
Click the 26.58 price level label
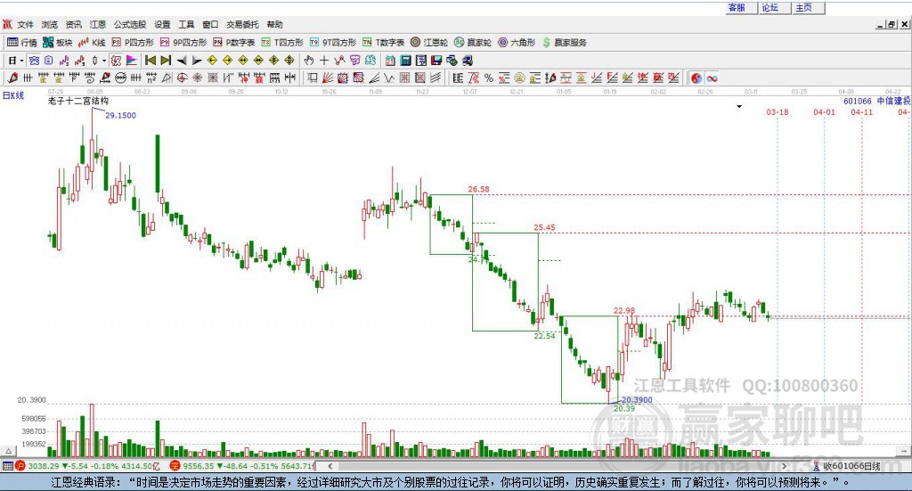click(x=478, y=189)
